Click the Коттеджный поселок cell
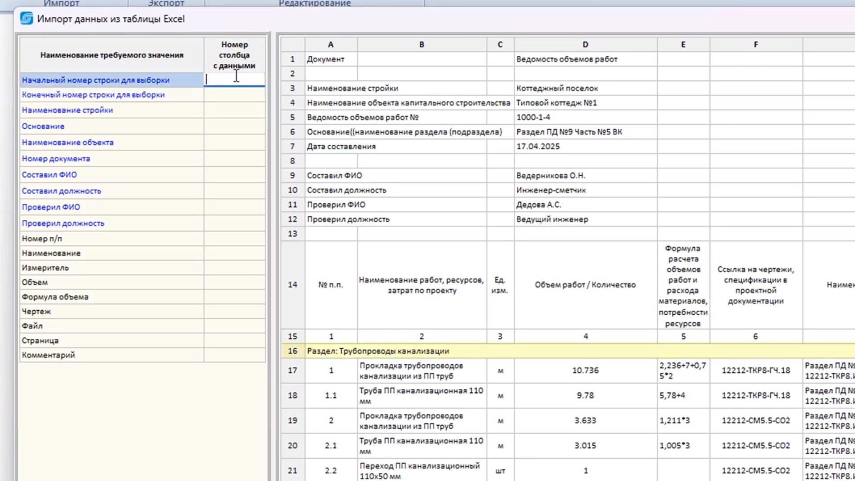This screenshot has height=481, width=855. click(585, 88)
